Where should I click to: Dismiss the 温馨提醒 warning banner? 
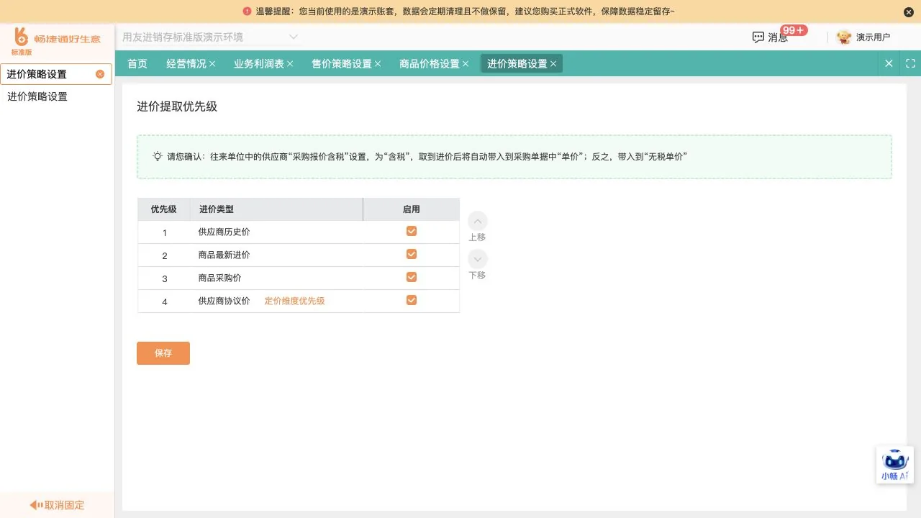point(908,12)
